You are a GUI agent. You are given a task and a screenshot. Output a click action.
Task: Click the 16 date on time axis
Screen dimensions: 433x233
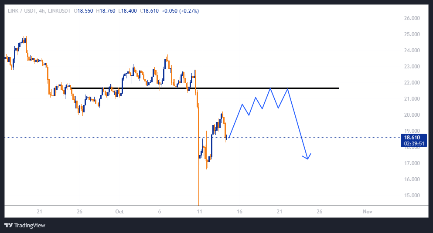click(239, 212)
